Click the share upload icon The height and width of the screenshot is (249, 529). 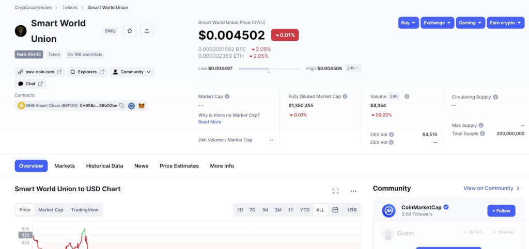pos(147,31)
